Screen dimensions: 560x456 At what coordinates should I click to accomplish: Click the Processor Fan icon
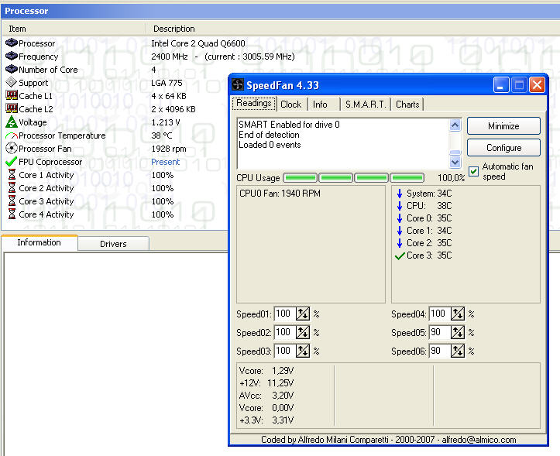tap(12, 148)
